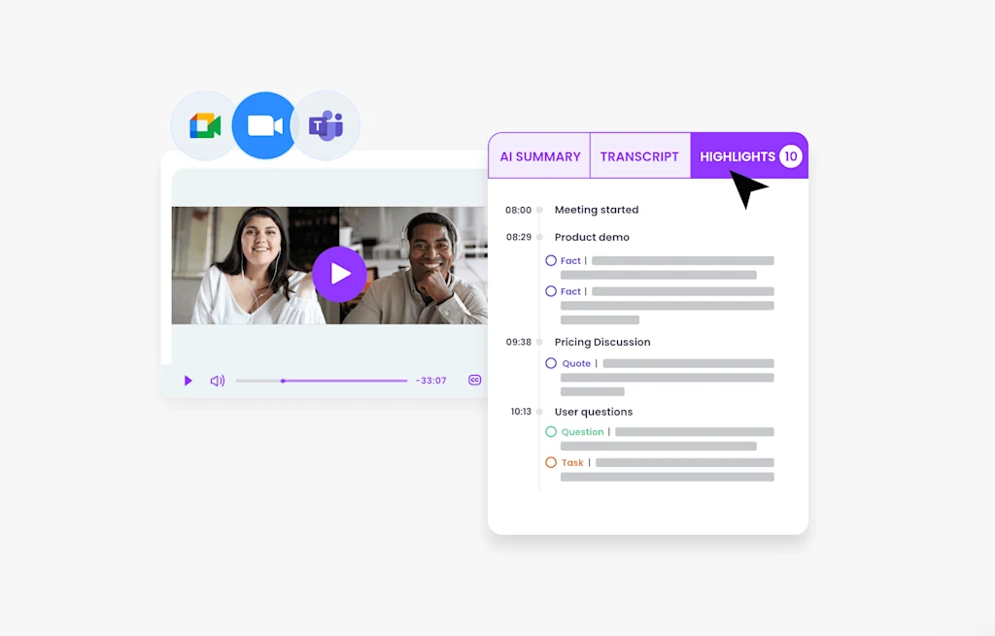The width and height of the screenshot is (995, 636).
Task: Jump to 08:29 Product demo marker
Action: (539, 237)
